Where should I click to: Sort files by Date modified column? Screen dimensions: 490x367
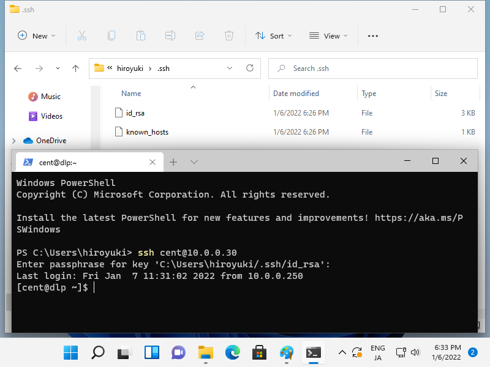tap(296, 94)
